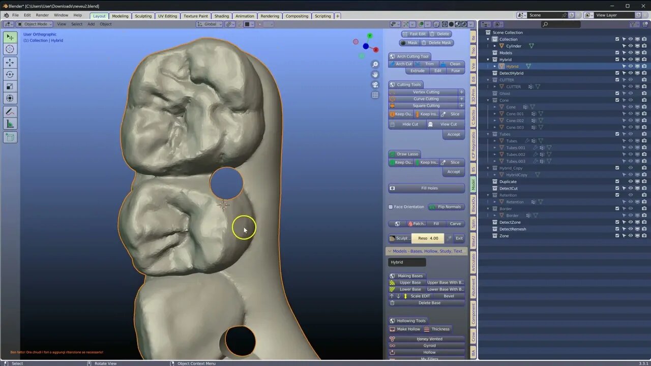Activate the Transform tool
The image size is (651, 366).
click(x=10, y=98)
